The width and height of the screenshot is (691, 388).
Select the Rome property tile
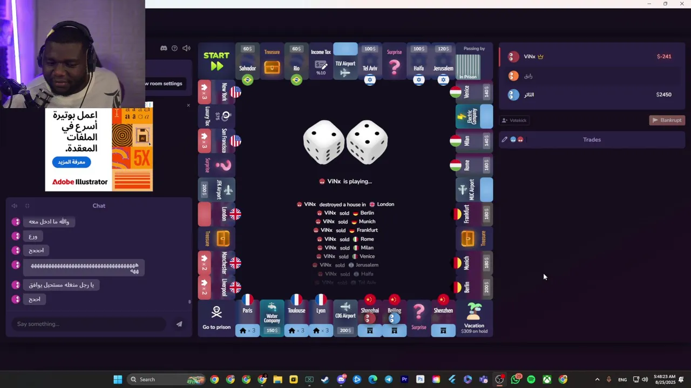click(471, 165)
